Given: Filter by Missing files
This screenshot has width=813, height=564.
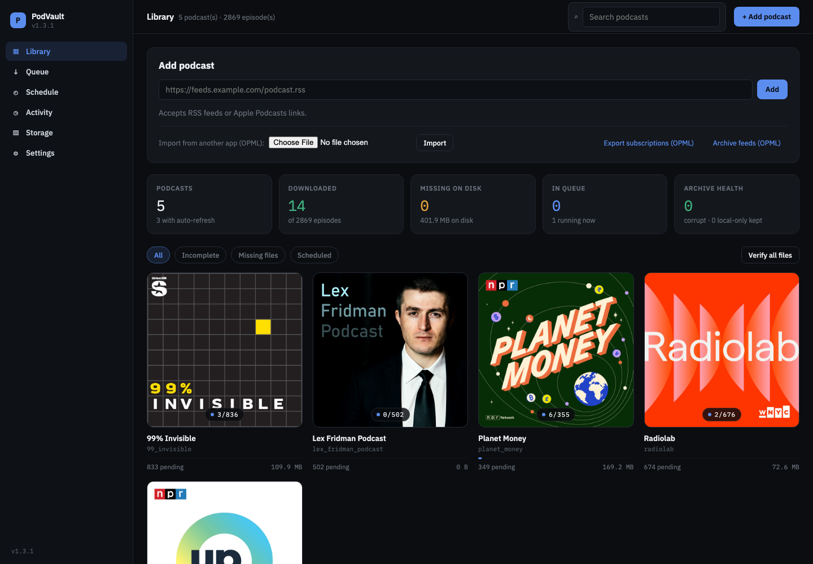Looking at the screenshot, I should (258, 255).
